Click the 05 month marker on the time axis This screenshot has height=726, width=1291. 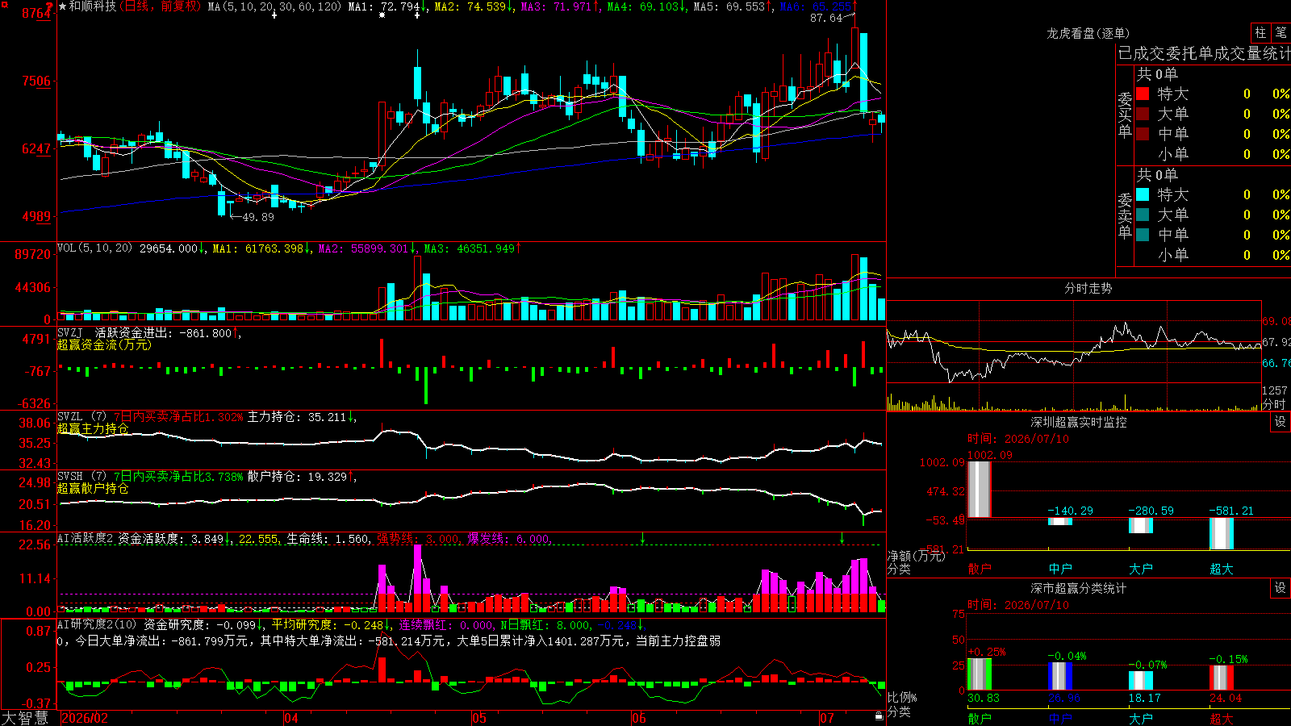pos(479,718)
